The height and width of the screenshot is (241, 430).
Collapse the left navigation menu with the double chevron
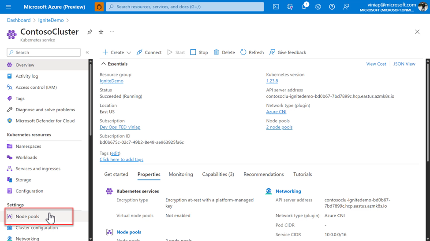pos(87,52)
